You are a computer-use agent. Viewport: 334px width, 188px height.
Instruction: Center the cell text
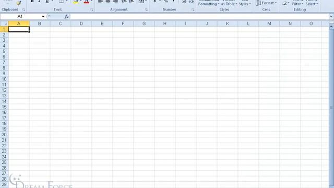(x=108, y=2)
